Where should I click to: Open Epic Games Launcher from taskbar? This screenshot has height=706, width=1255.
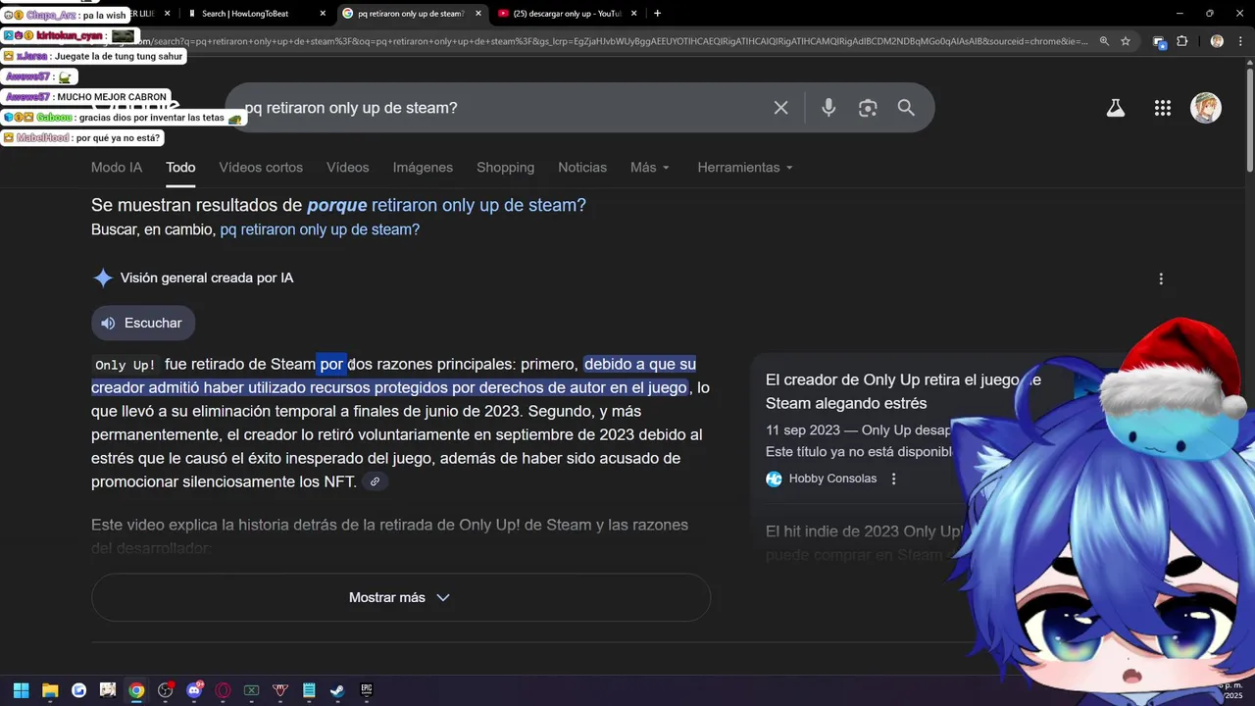[x=367, y=690]
